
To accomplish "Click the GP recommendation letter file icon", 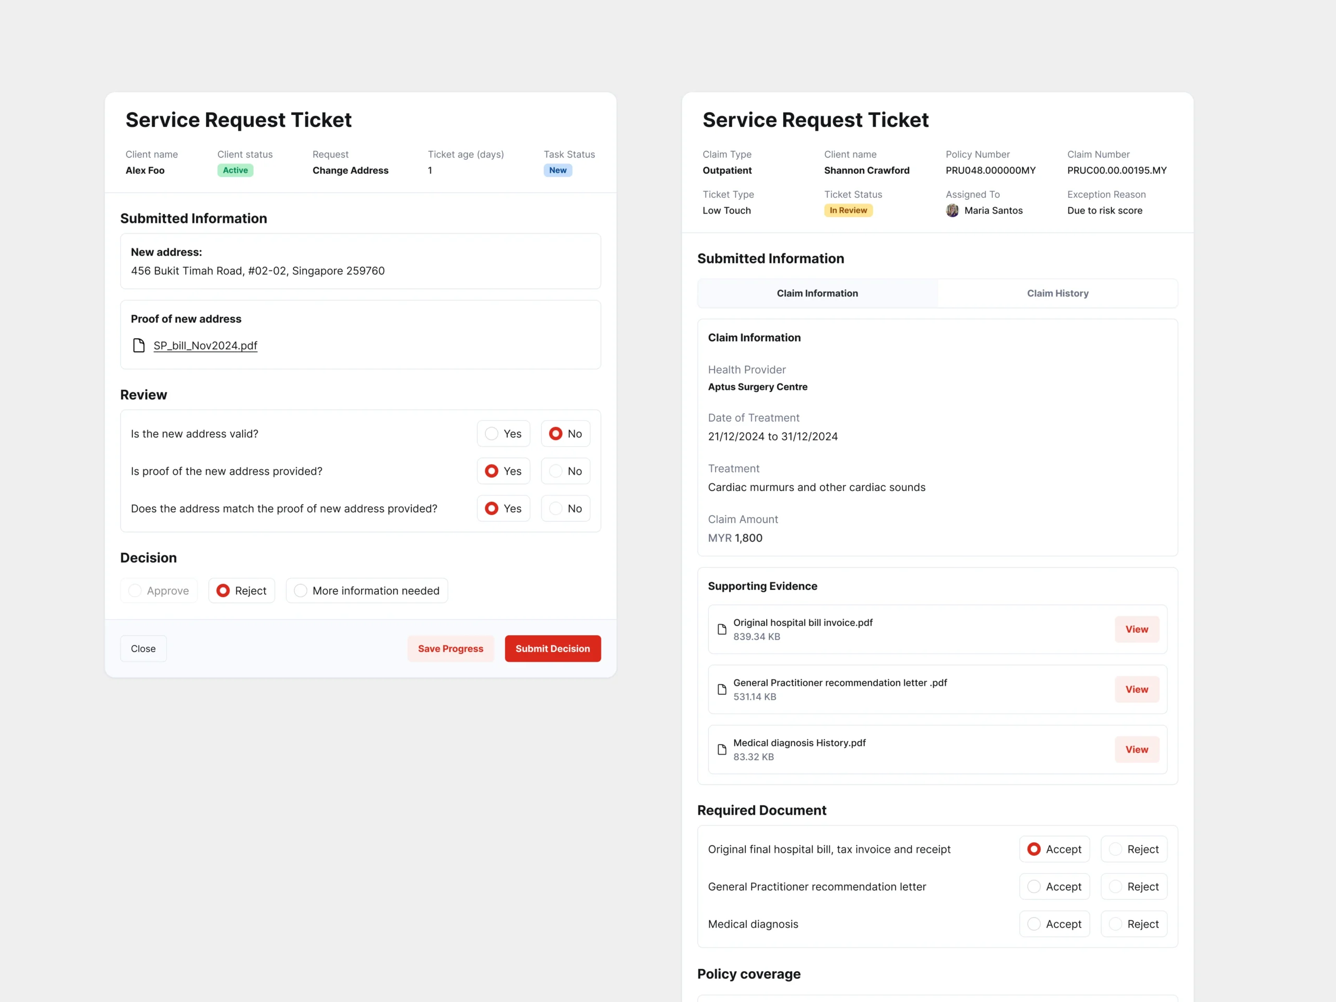I will coord(721,689).
